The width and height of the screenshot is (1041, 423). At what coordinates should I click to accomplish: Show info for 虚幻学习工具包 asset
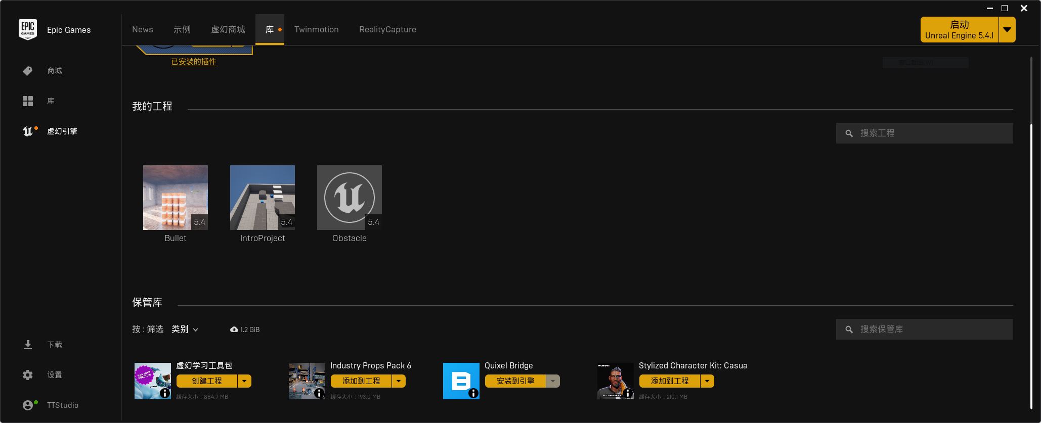click(165, 393)
